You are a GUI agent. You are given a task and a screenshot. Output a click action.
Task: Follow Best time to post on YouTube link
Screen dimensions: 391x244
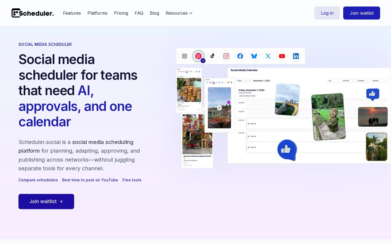(x=90, y=180)
